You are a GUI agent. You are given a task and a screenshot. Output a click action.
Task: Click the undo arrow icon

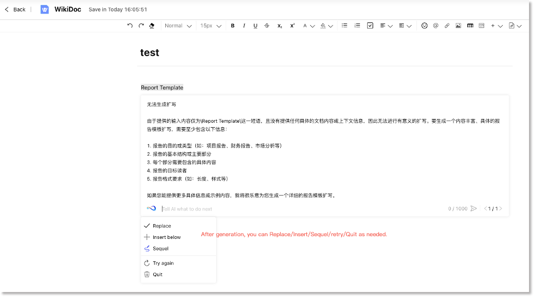click(130, 26)
